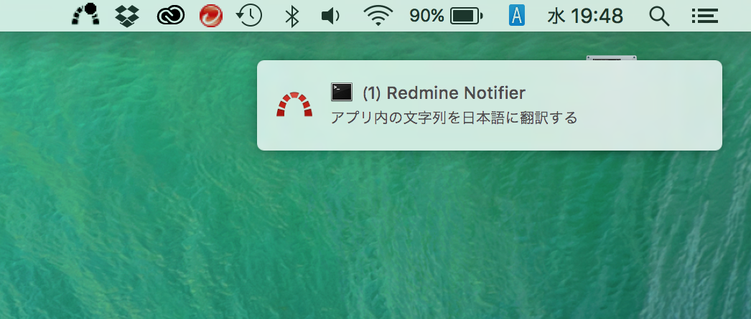Screen dimensions: 751x319
Task: Open the Wi-Fi status menu
Action: 378,16
